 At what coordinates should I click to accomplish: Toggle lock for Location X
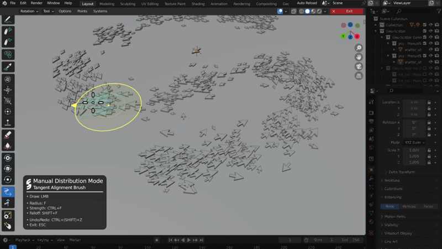point(429,102)
